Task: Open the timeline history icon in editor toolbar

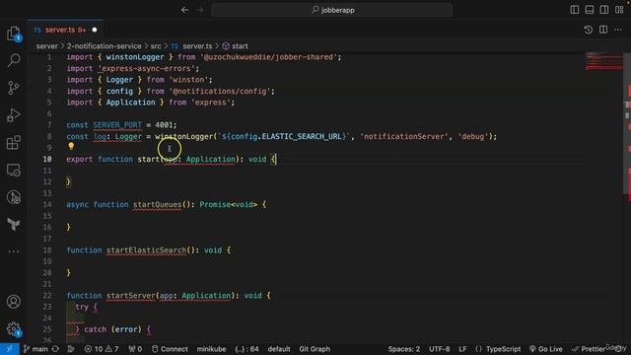Action: pyautogui.click(x=588, y=30)
